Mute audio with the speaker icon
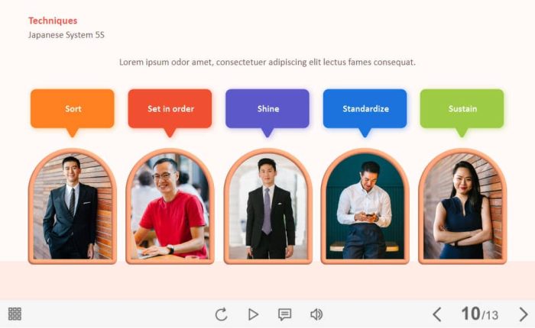535x328 pixels. pyautogui.click(x=316, y=314)
